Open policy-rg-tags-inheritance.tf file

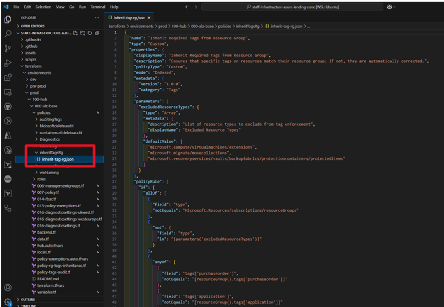point(61,266)
